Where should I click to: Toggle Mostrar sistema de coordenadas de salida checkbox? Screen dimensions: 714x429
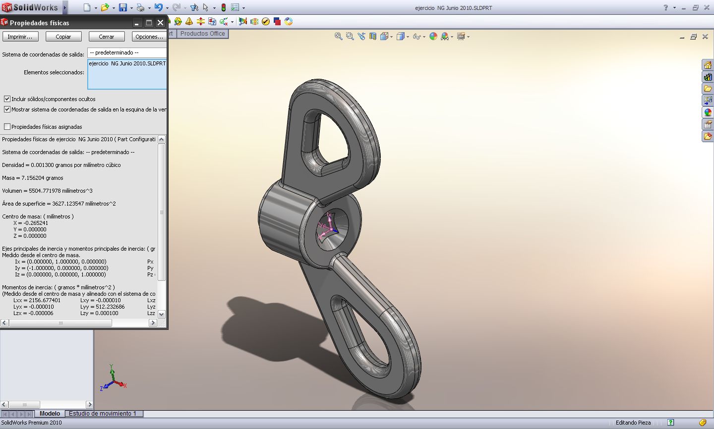coord(7,109)
